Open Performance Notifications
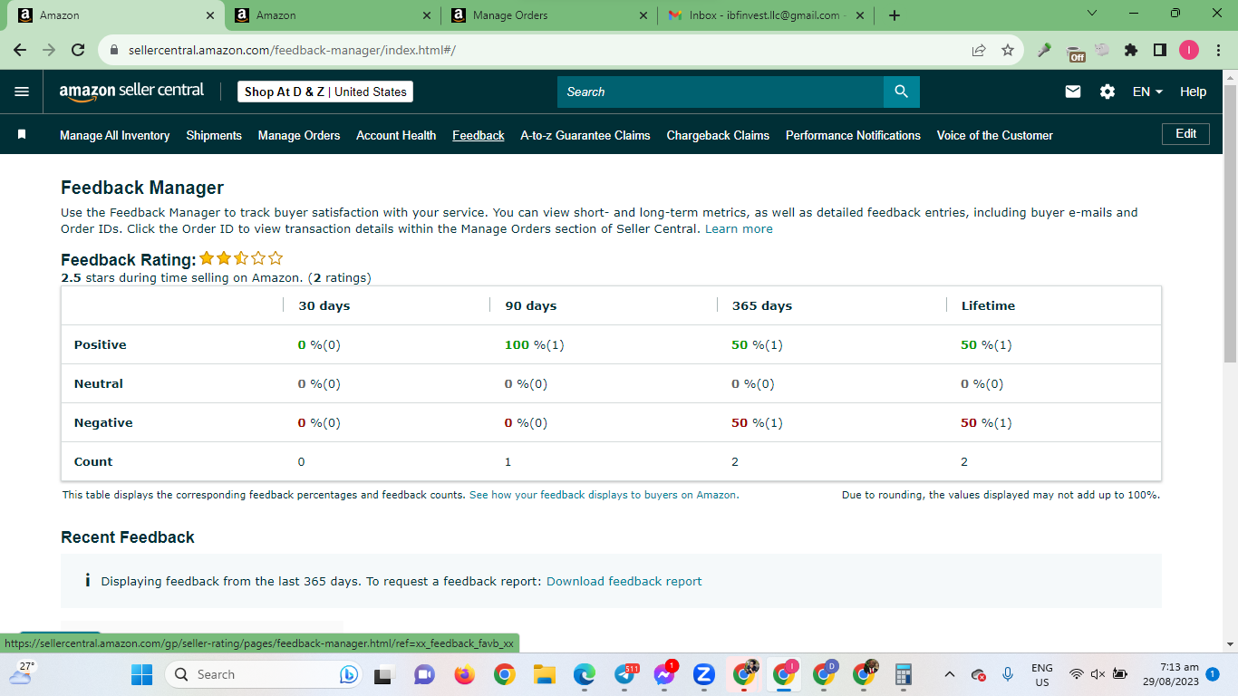The width and height of the screenshot is (1238, 696). pyautogui.click(x=853, y=135)
